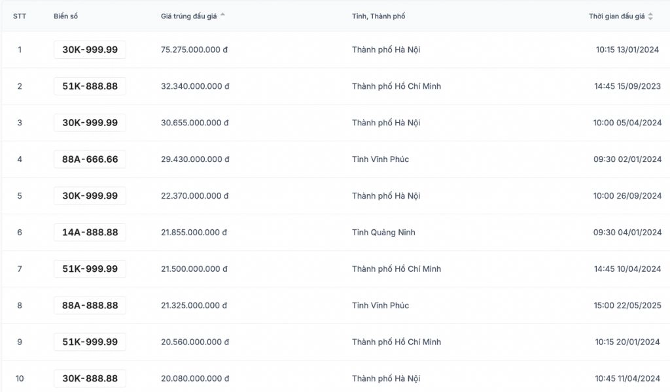Open plate 51K-888.88 badge
This screenshot has height=392, width=670.
pos(90,86)
